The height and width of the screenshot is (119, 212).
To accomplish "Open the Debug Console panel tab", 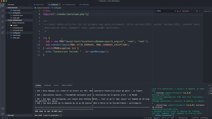I will (x=67, y=85).
